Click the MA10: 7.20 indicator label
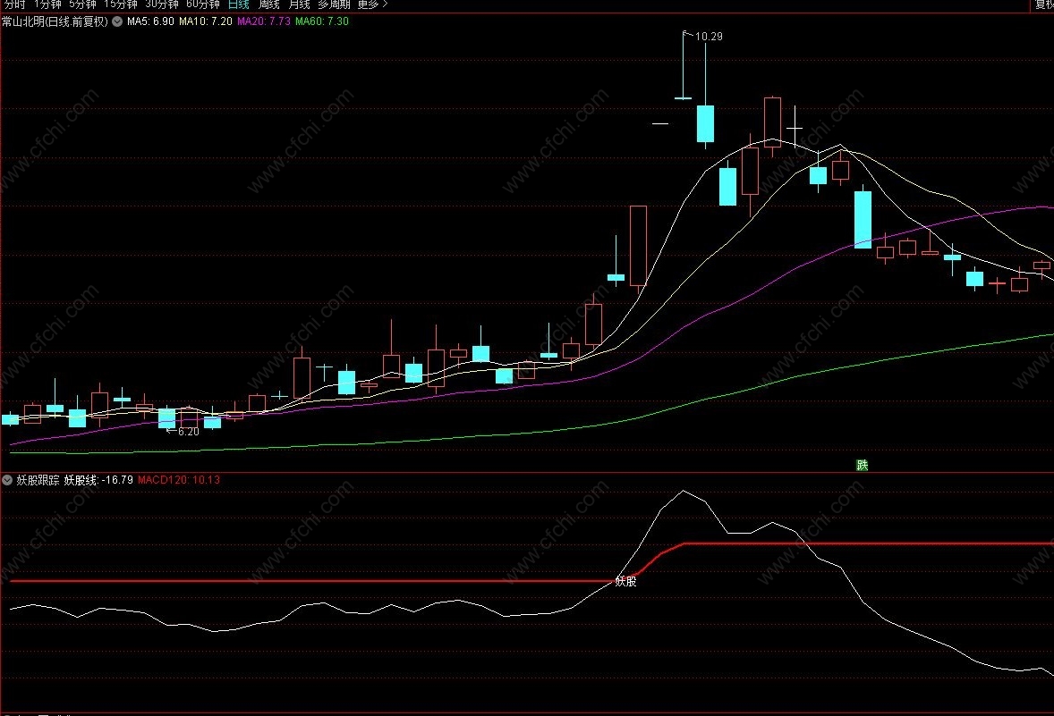The height and width of the screenshot is (716, 1054). pyautogui.click(x=206, y=21)
